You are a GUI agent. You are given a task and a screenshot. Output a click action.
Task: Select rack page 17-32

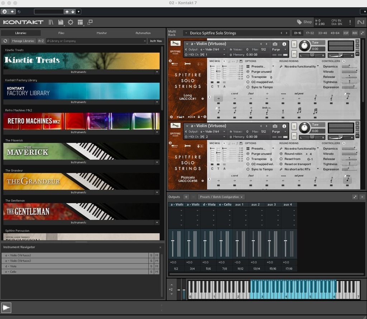click(x=310, y=33)
